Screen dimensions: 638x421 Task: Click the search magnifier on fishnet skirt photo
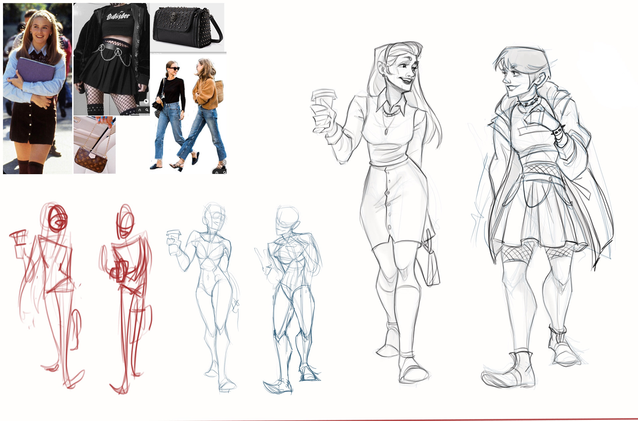pos(147,110)
